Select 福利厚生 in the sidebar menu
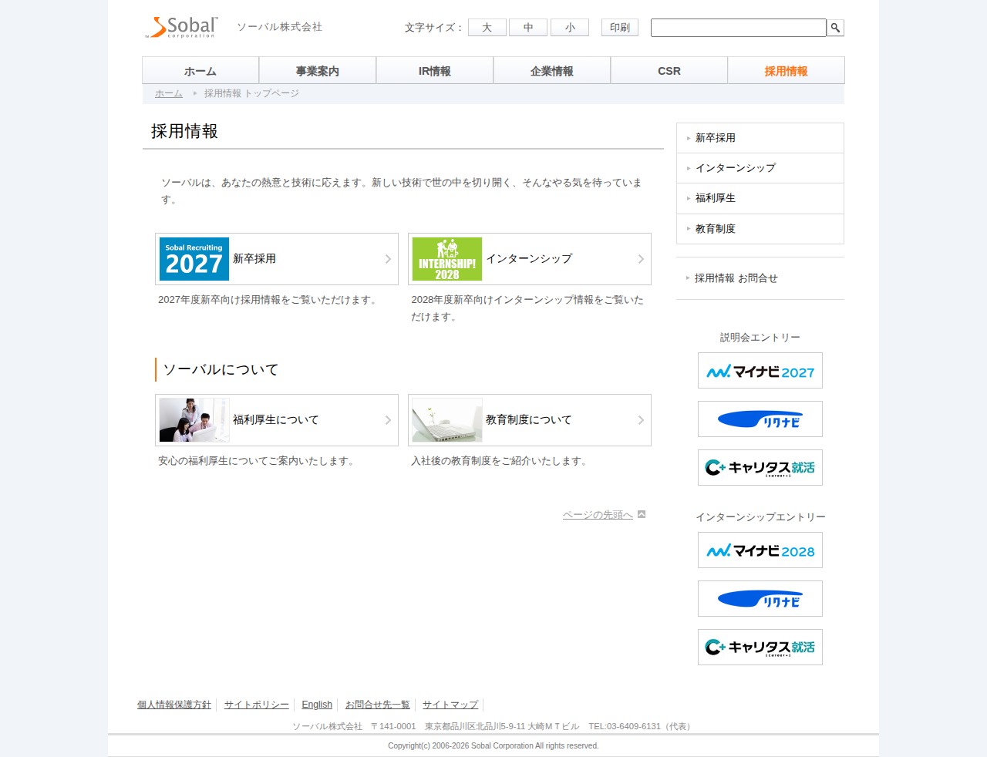 [x=760, y=198]
